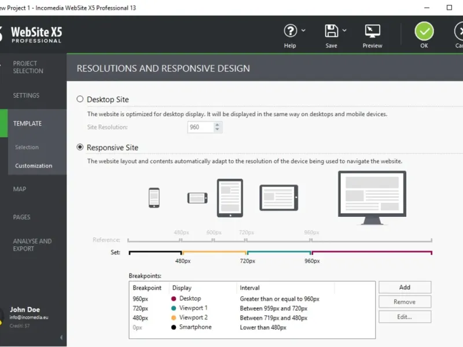Go to the Map step
Screen dimensions: 463x347
coord(20,189)
